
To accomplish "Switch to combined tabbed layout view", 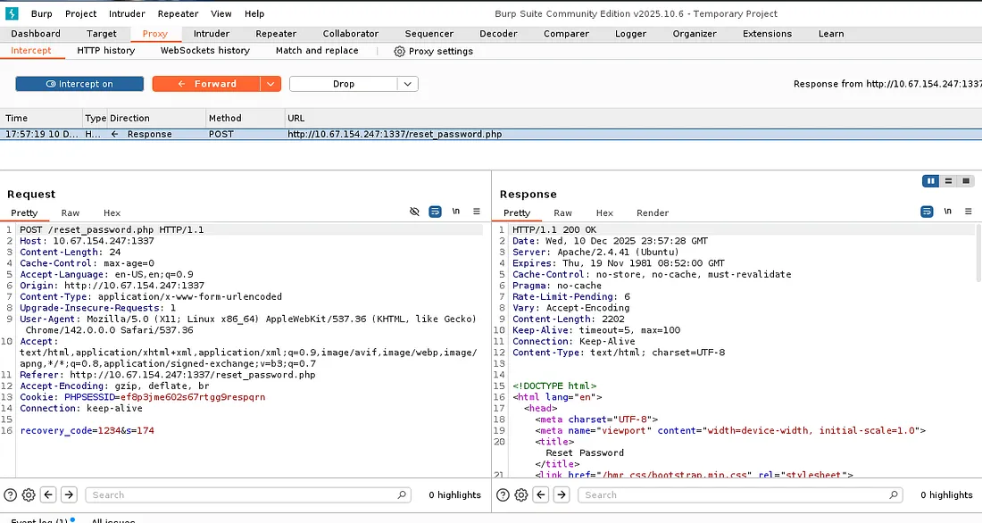I will tap(965, 181).
